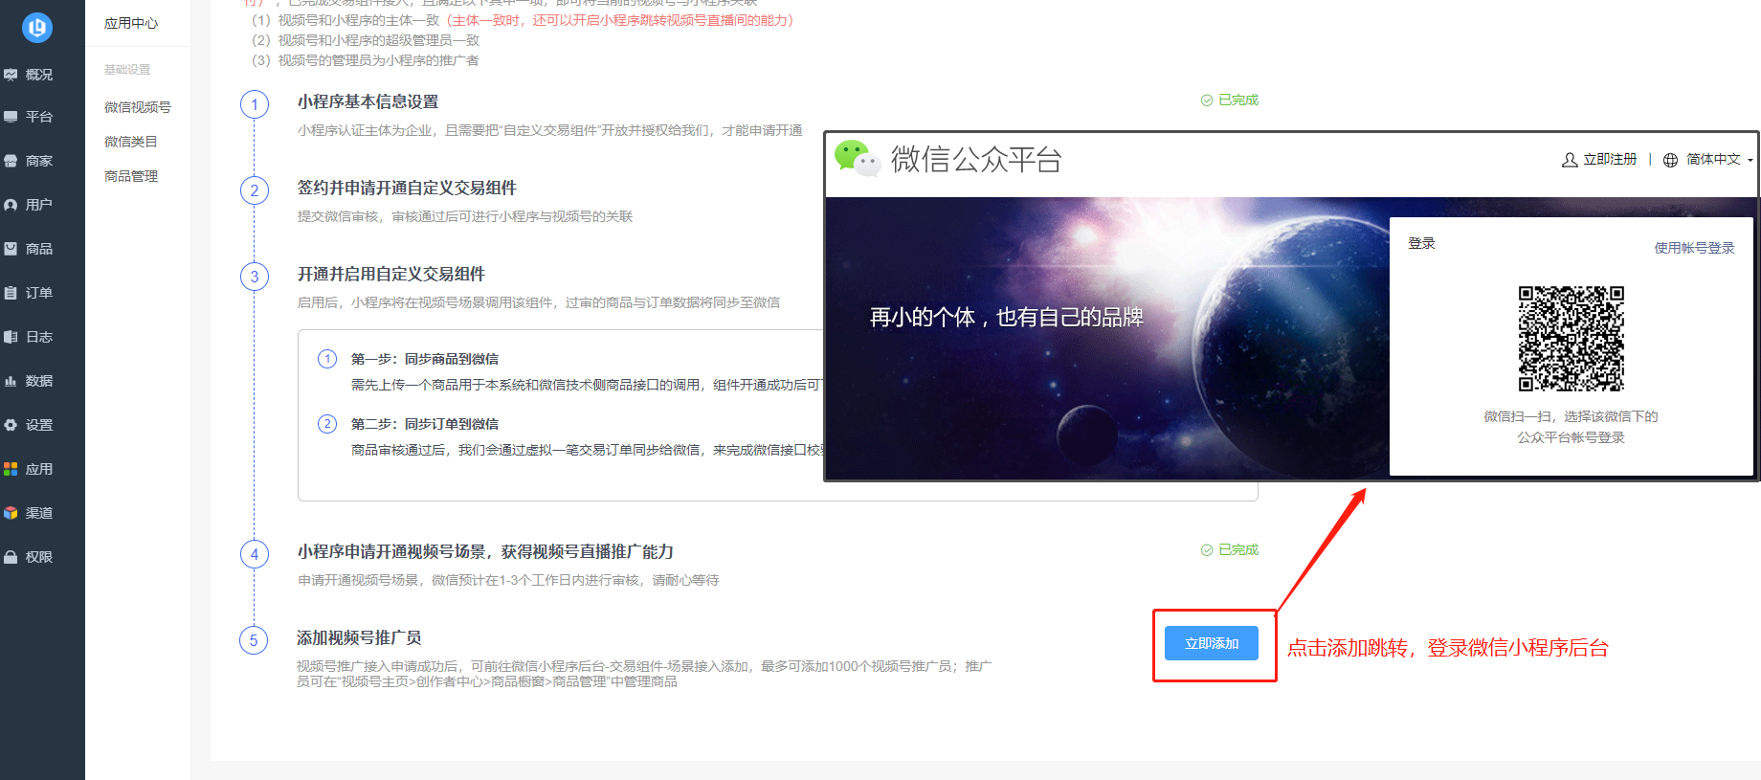The width and height of the screenshot is (1761, 780).
Task: Select 微信类目 submenu item
Action: [x=131, y=142]
